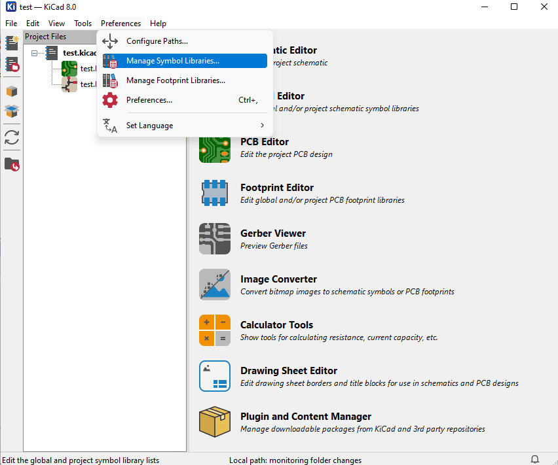Click 'Edit global and/or project PCB footprint libraries' text
This screenshot has height=465, width=558.
tap(322, 200)
